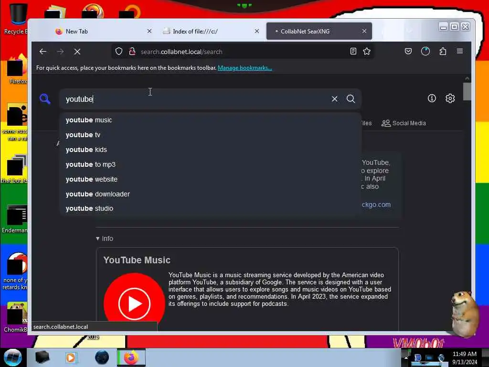Open the Enderman desktop icon
The height and width of the screenshot is (367, 489).
[16, 218]
